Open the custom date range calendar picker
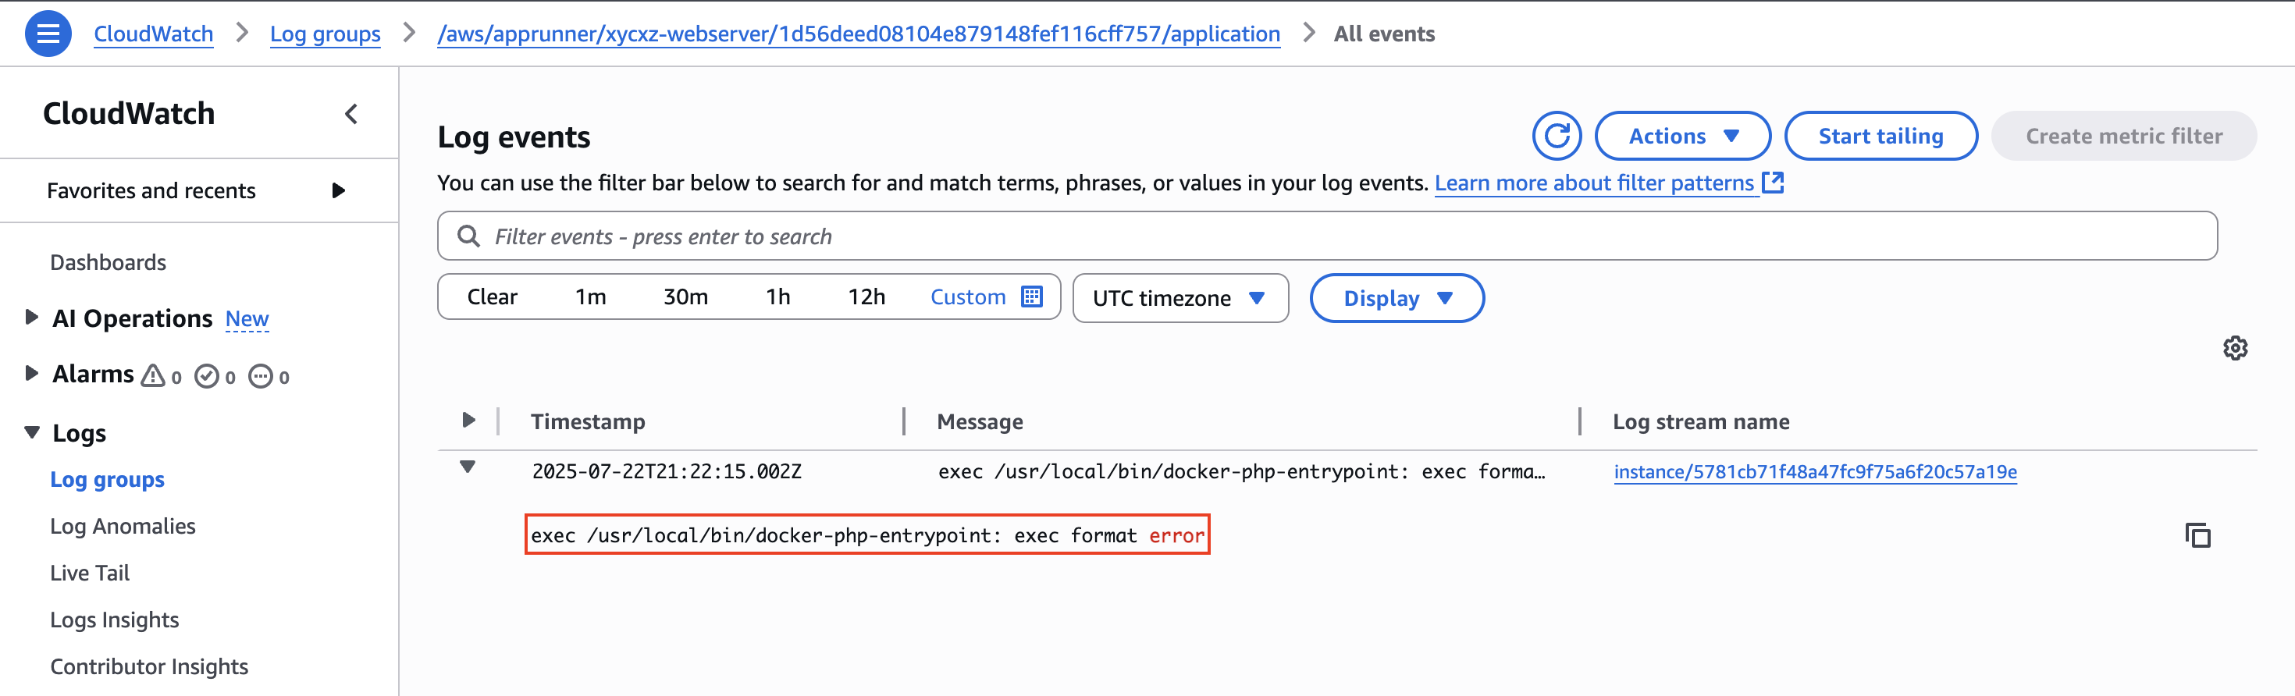Image resolution: width=2295 pixels, height=696 pixels. [x=1032, y=297]
